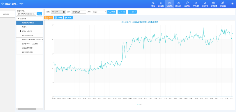Switch to the orange chart view tab
The image size is (236, 112).
pos(49,18)
